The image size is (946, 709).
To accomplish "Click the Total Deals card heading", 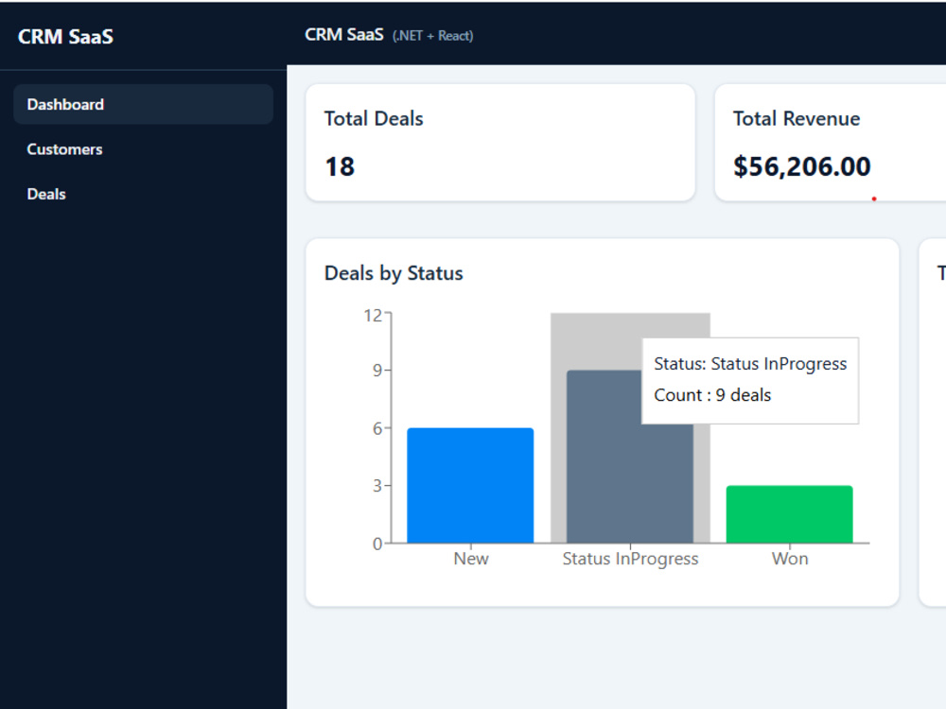I will pyautogui.click(x=374, y=119).
